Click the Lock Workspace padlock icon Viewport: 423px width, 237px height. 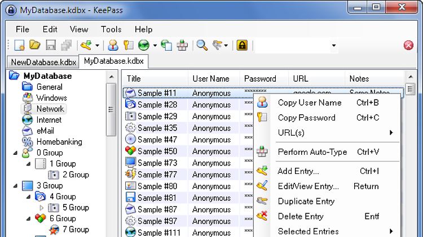coord(242,45)
